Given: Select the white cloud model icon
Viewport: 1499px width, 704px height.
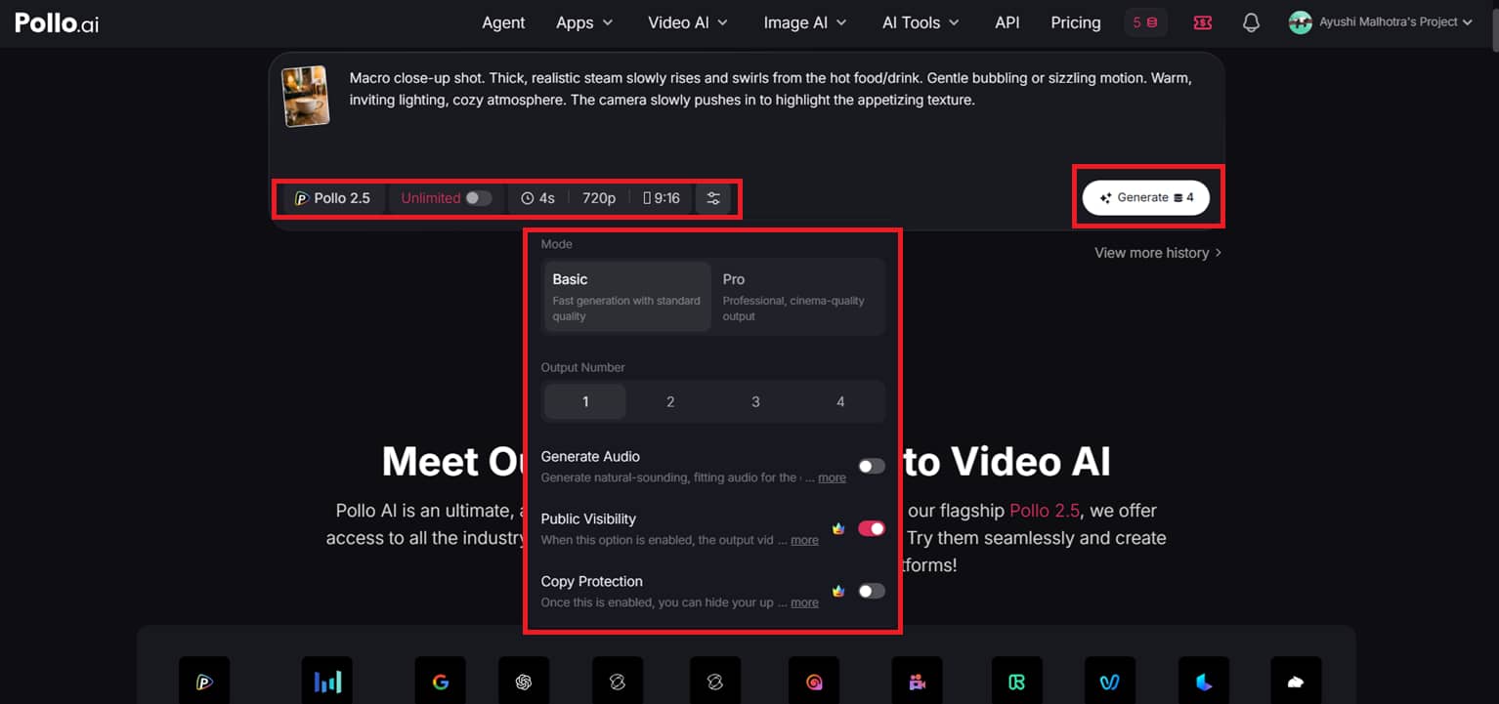Looking at the screenshot, I should (x=1296, y=682).
